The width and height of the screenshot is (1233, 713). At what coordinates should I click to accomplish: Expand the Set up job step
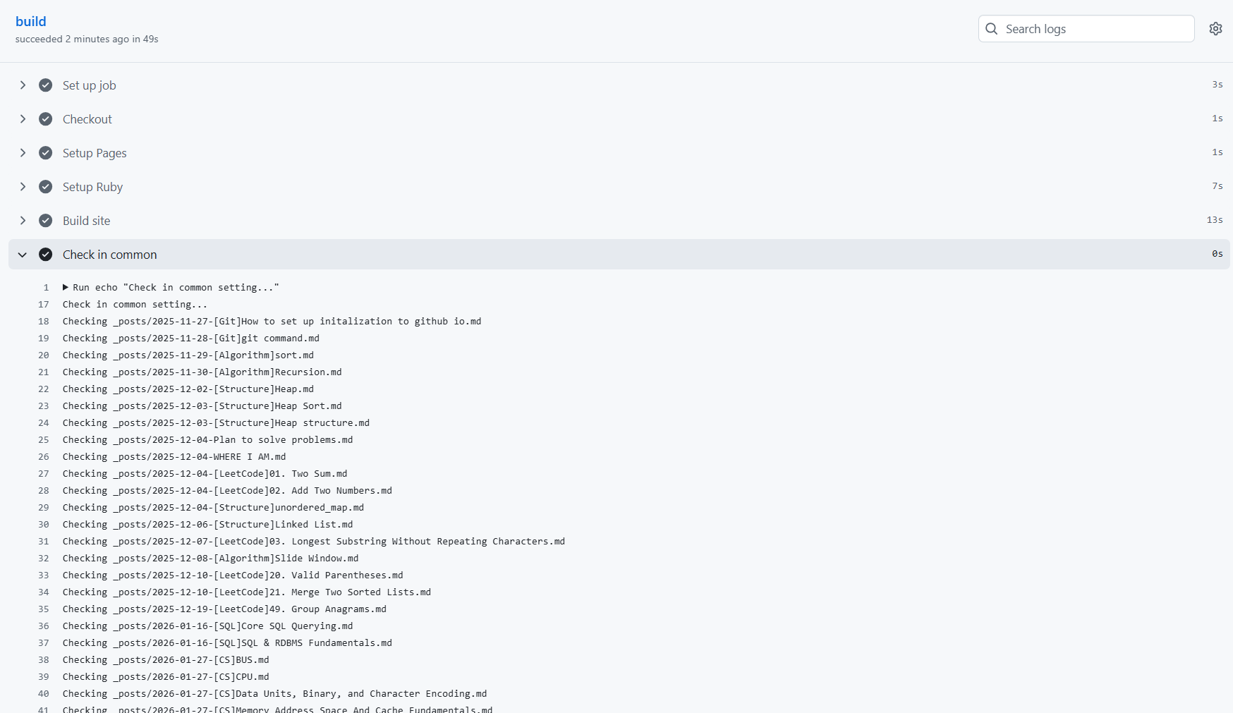pyautogui.click(x=23, y=85)
